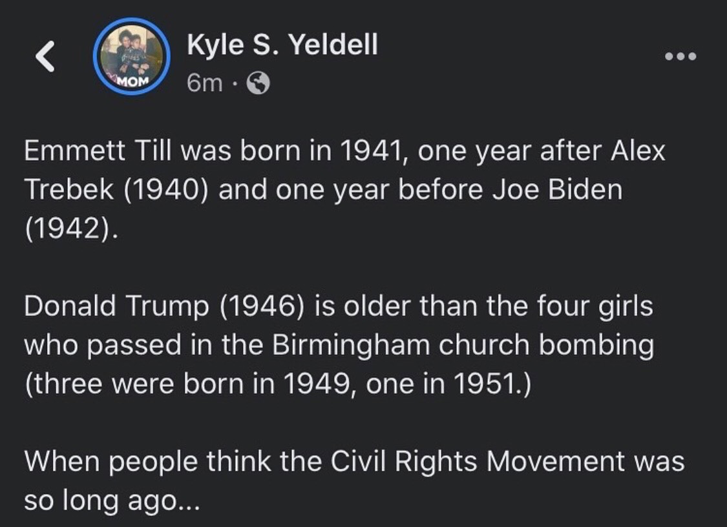727x527 pixels.
Task: Click Joe Biden in the first paragraph
Action: point(557,190)
